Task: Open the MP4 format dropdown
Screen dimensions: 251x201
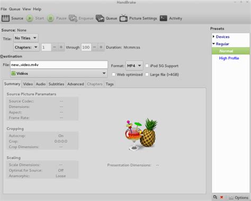Action: [x=135, y=66]
